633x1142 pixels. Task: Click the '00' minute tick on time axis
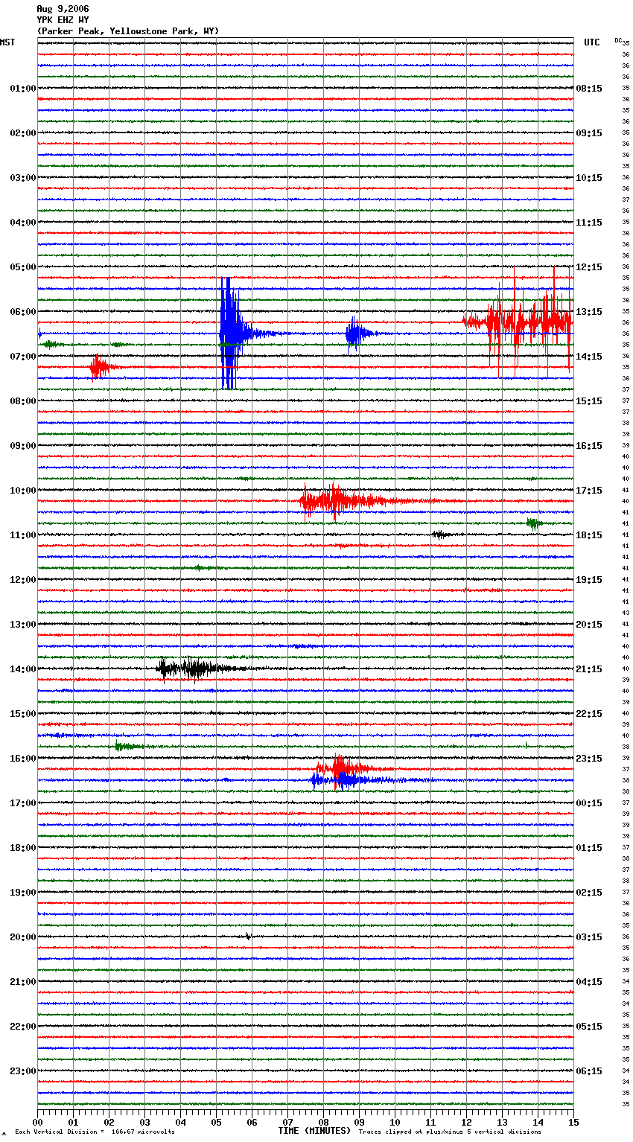[37, 1122]
